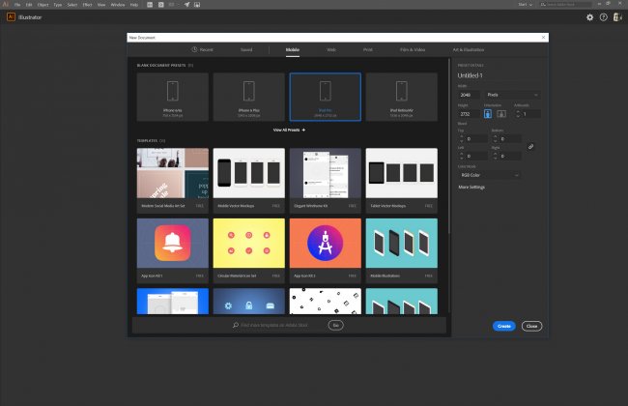This screenshot has height=406, width=628.
Task: Switch to the Web tab
Action: pyautogui.click(x=331, y=49)
